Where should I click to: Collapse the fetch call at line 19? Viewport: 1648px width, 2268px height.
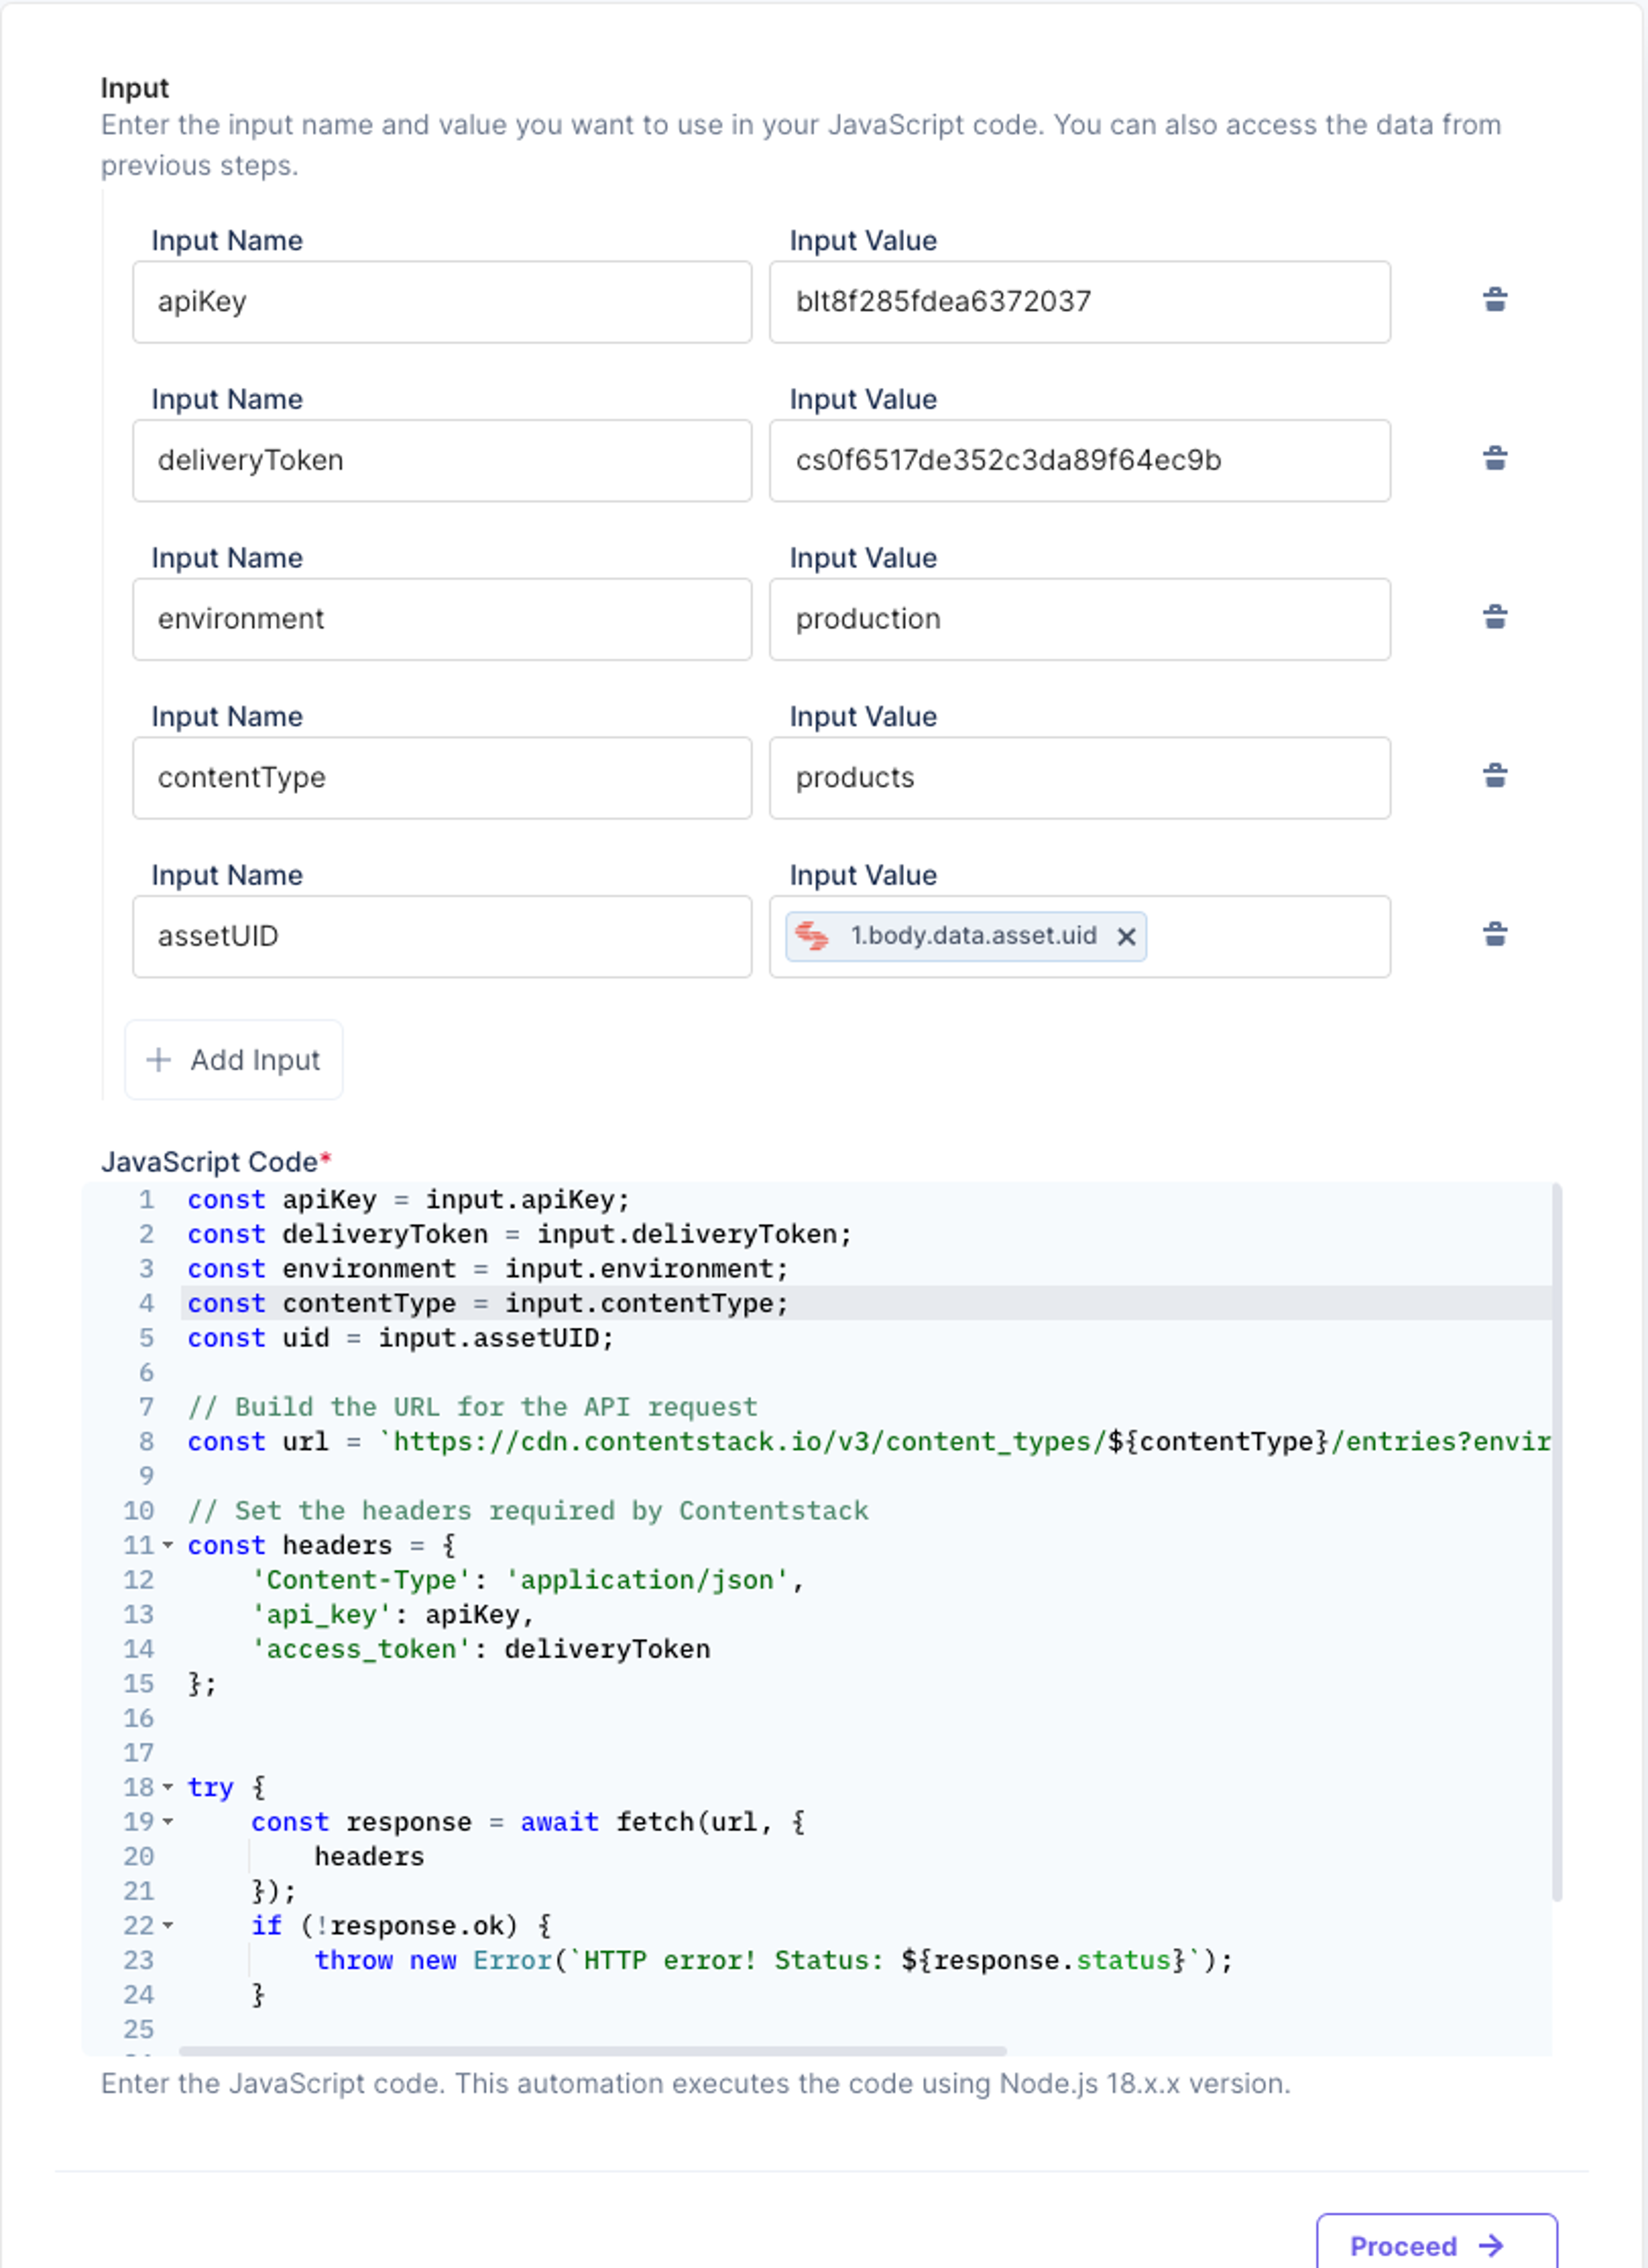[x=168, y=1822]
